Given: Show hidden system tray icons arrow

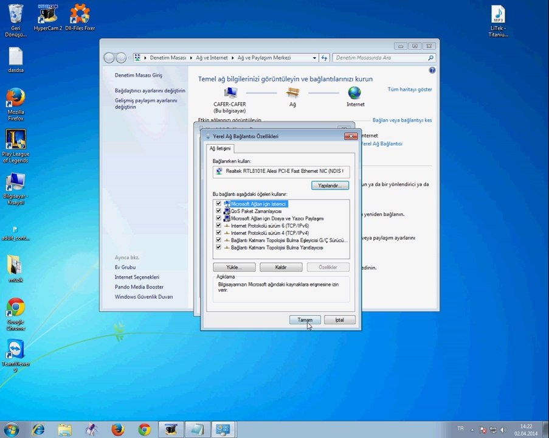Looking at the screenshot, I should [x=472, y=429].
